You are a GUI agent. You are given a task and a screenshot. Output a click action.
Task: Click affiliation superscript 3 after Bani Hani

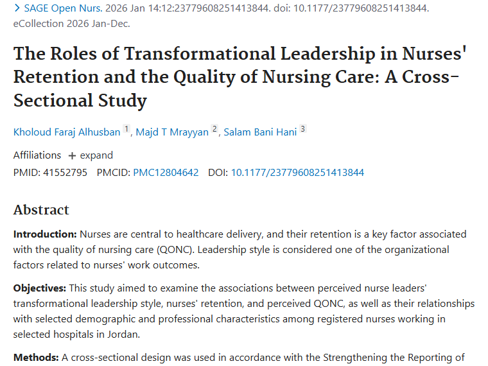click(302, 130)
